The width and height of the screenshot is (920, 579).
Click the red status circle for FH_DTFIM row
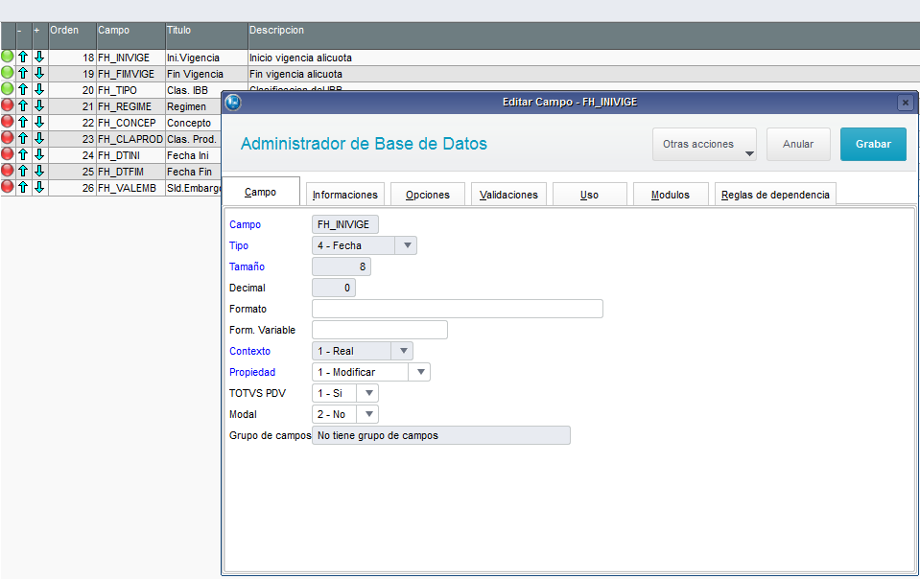click(7, 172)
